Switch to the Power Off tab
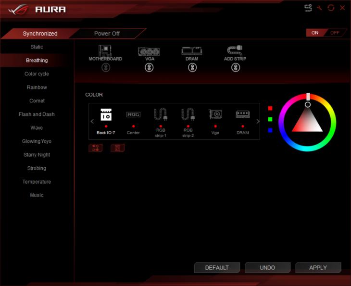 point(107,34)
